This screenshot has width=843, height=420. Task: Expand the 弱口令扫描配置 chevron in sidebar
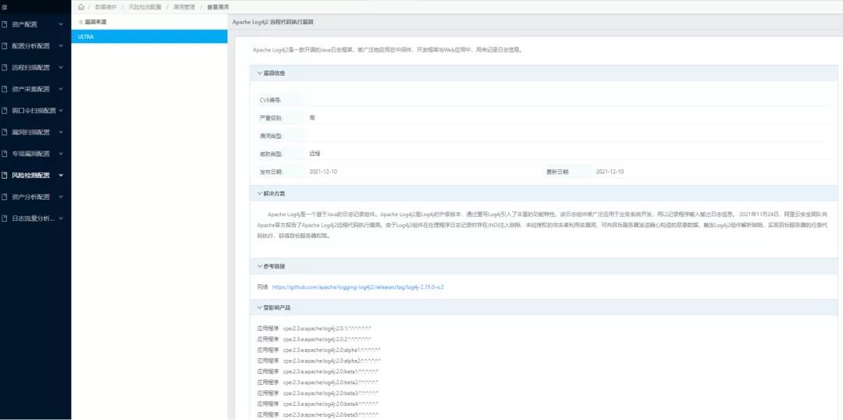click(x=61, y=111)
